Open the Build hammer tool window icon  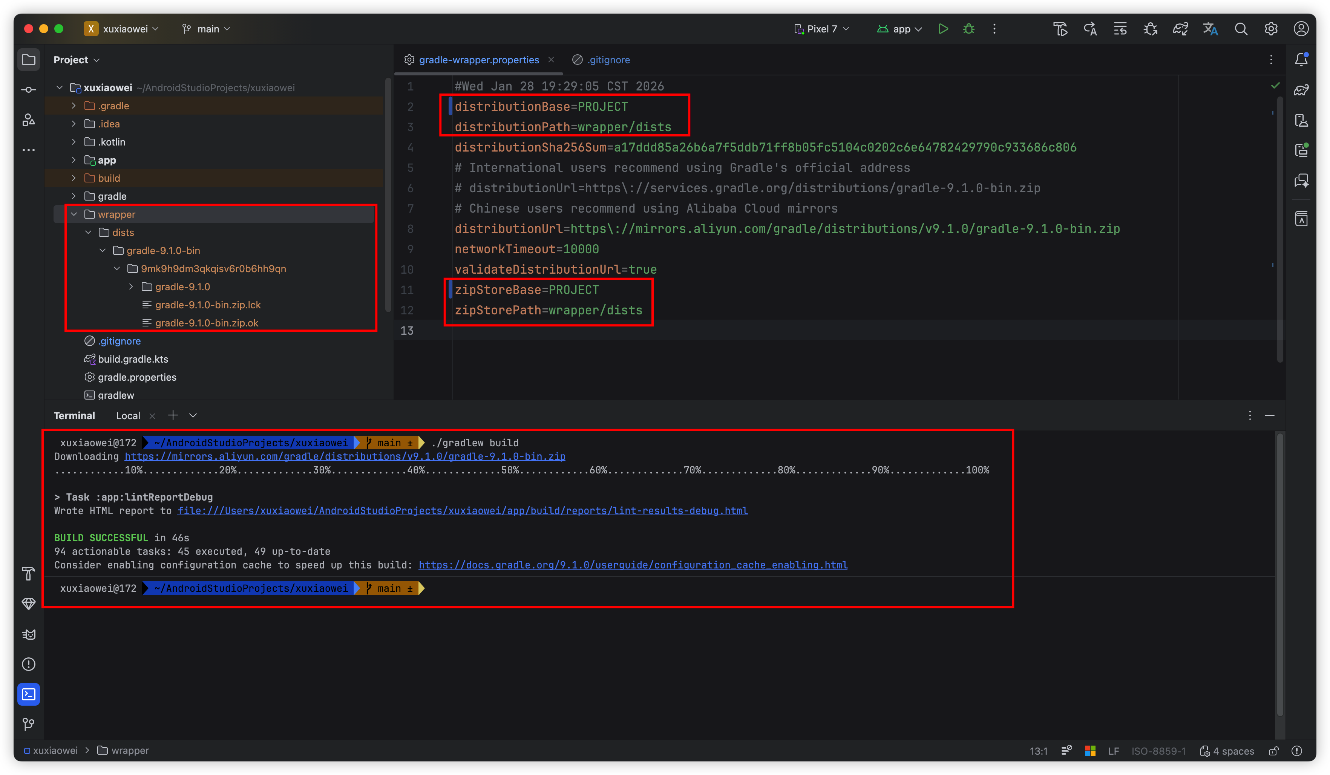point(29,573)
